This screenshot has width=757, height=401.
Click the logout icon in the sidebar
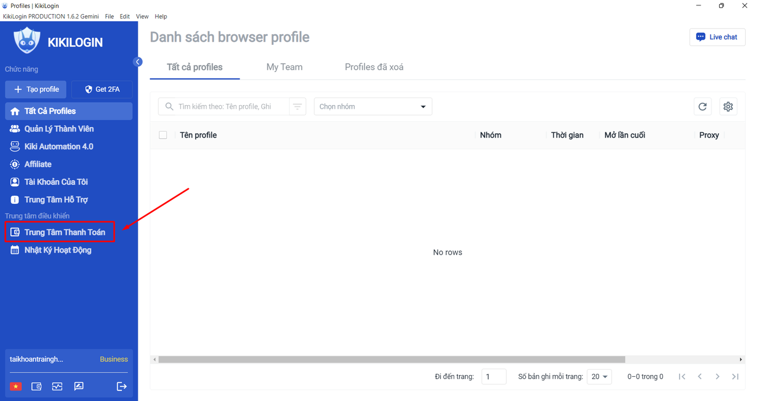pyautogui.click(x=122, y=386)
